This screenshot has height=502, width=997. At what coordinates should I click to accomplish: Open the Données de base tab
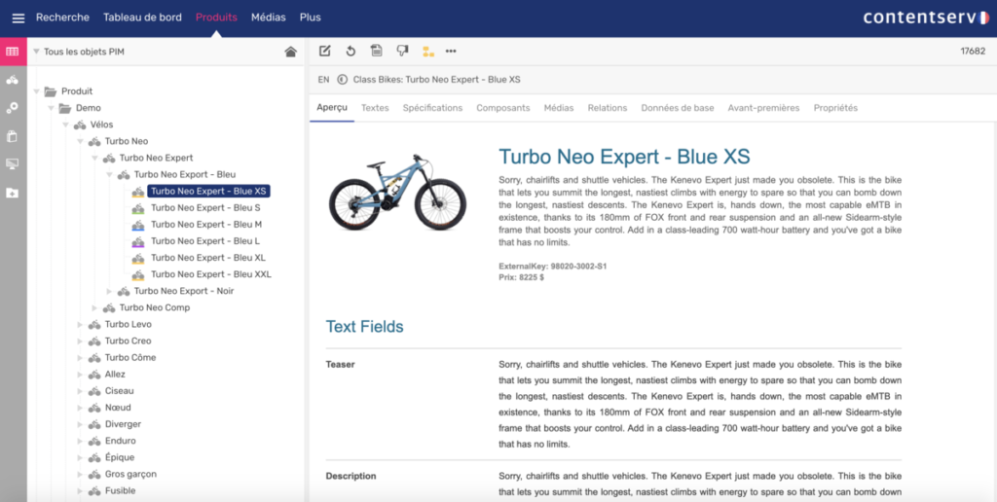(x=677, y=108)
